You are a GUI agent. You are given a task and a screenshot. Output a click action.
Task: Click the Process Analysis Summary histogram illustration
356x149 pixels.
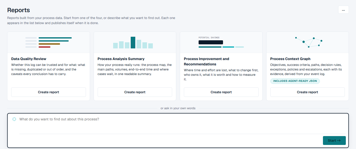(133, 42)
